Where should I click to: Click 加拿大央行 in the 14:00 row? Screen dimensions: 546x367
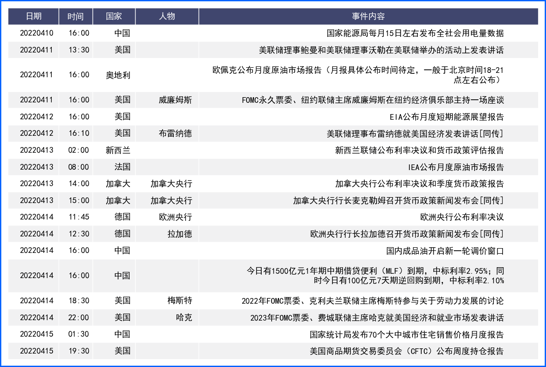coord(171,183)
